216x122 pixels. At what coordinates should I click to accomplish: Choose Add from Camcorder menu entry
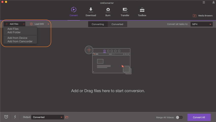20,41
